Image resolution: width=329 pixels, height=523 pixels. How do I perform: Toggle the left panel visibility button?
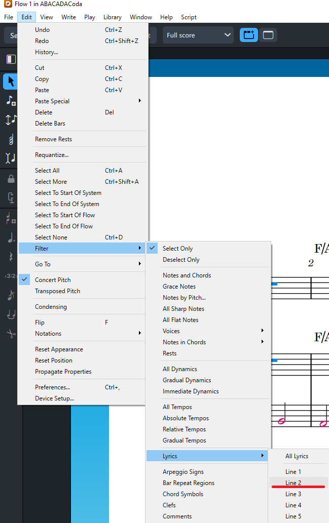click(11, 59)
